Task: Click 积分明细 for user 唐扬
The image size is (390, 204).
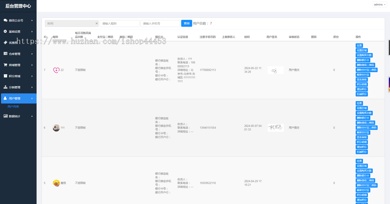Action: (x=362, y=195)
